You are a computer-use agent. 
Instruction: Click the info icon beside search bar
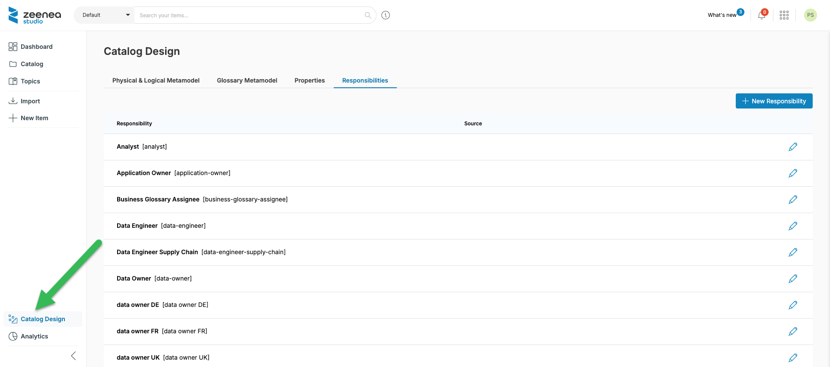pos(386,15)
